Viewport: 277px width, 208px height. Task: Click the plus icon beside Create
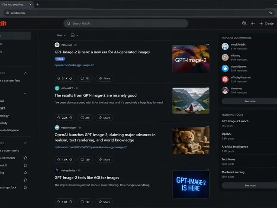click(x=253, y=23)
